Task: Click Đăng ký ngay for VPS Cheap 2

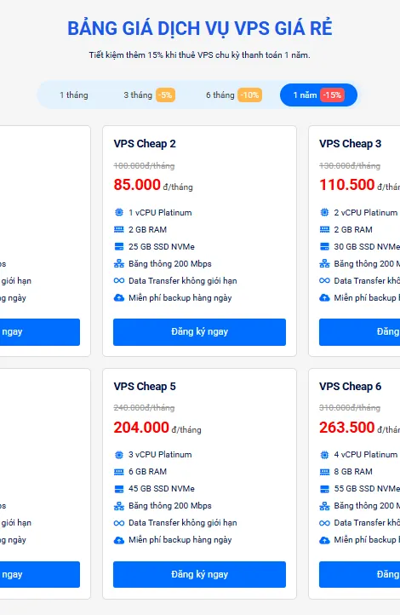Action: 199,332
